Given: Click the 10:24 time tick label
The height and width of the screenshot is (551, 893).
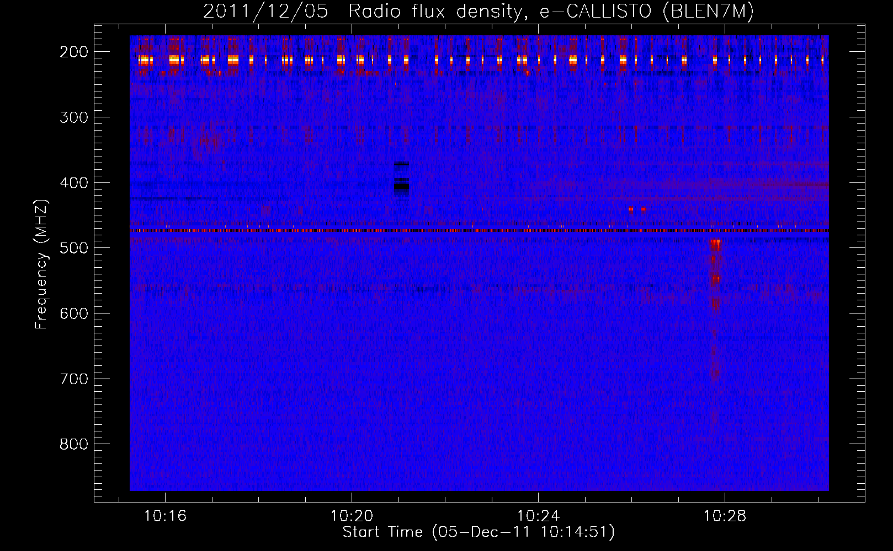Looking at the screenshot, I should [x=538, y=516].
